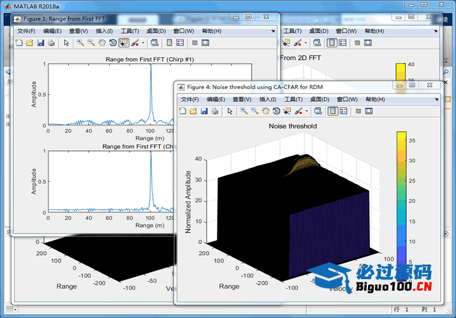
Task: Open 工具(T) menu in background figure window
Action: pos(293,31)
